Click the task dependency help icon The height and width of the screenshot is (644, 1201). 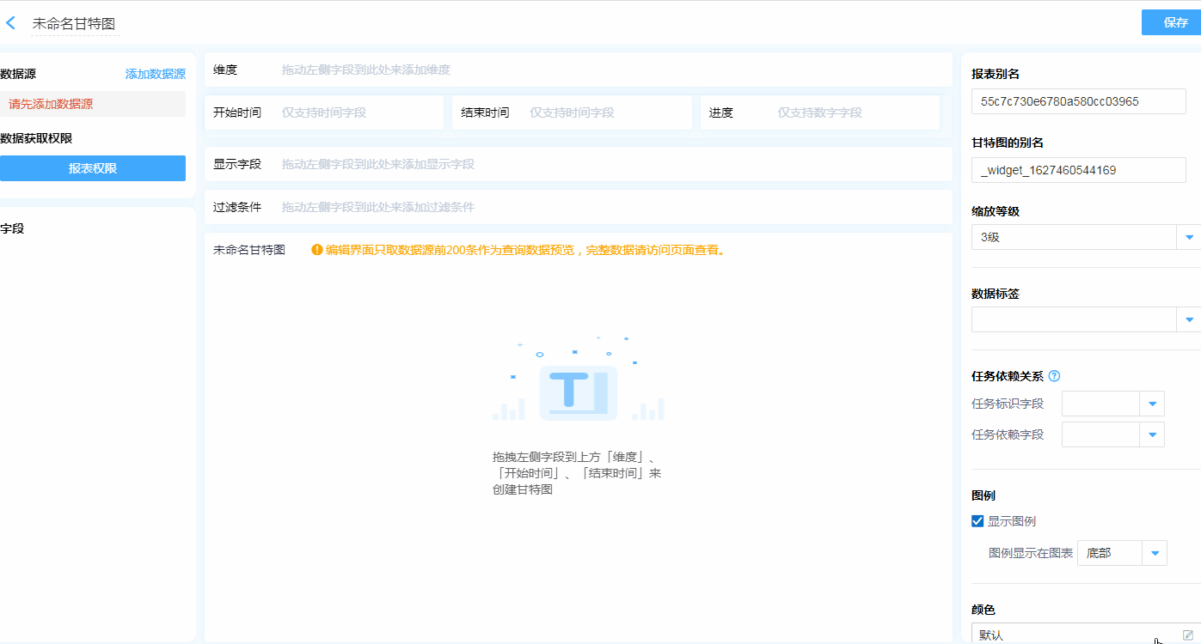1054,376
